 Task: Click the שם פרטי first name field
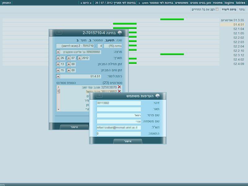click(x=119, y=115)
